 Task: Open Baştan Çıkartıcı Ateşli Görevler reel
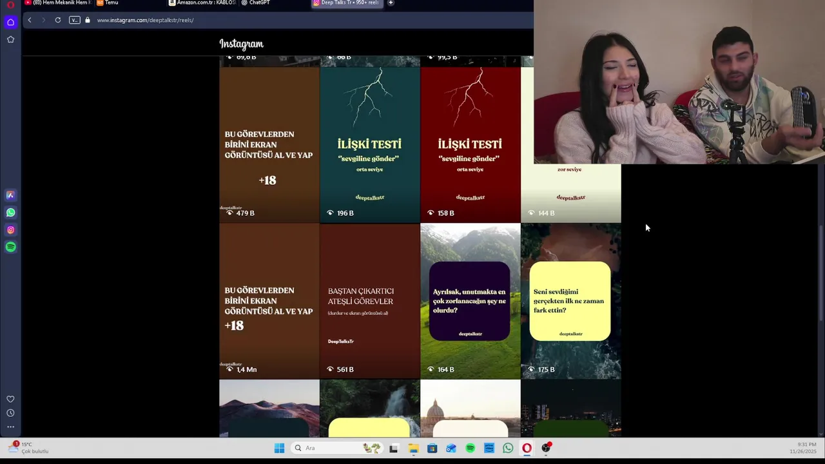[370, 301]
